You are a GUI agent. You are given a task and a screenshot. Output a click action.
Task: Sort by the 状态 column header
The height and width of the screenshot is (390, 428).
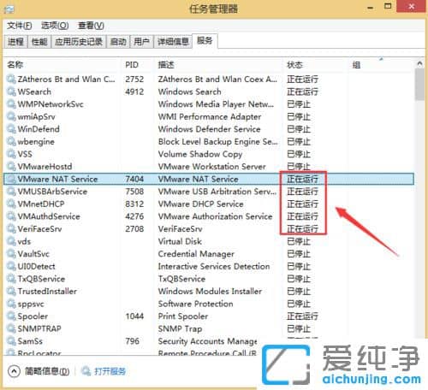pyautogui.click(x=294, y=65)
